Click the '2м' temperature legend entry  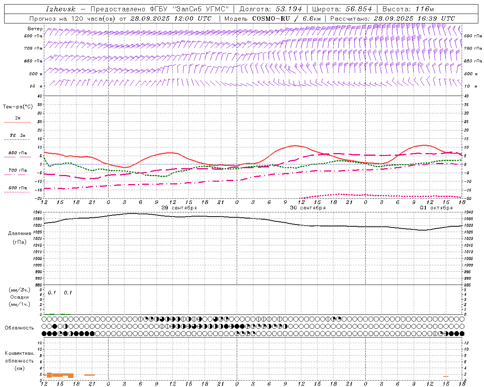[18, 118]
